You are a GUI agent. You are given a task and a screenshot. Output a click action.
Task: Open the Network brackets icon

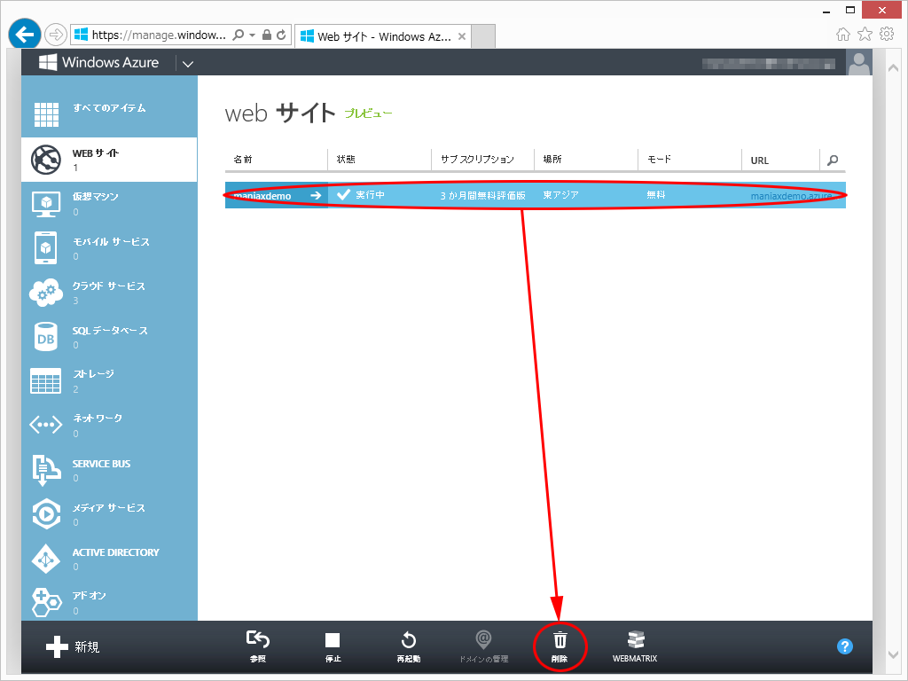[46, 425]
